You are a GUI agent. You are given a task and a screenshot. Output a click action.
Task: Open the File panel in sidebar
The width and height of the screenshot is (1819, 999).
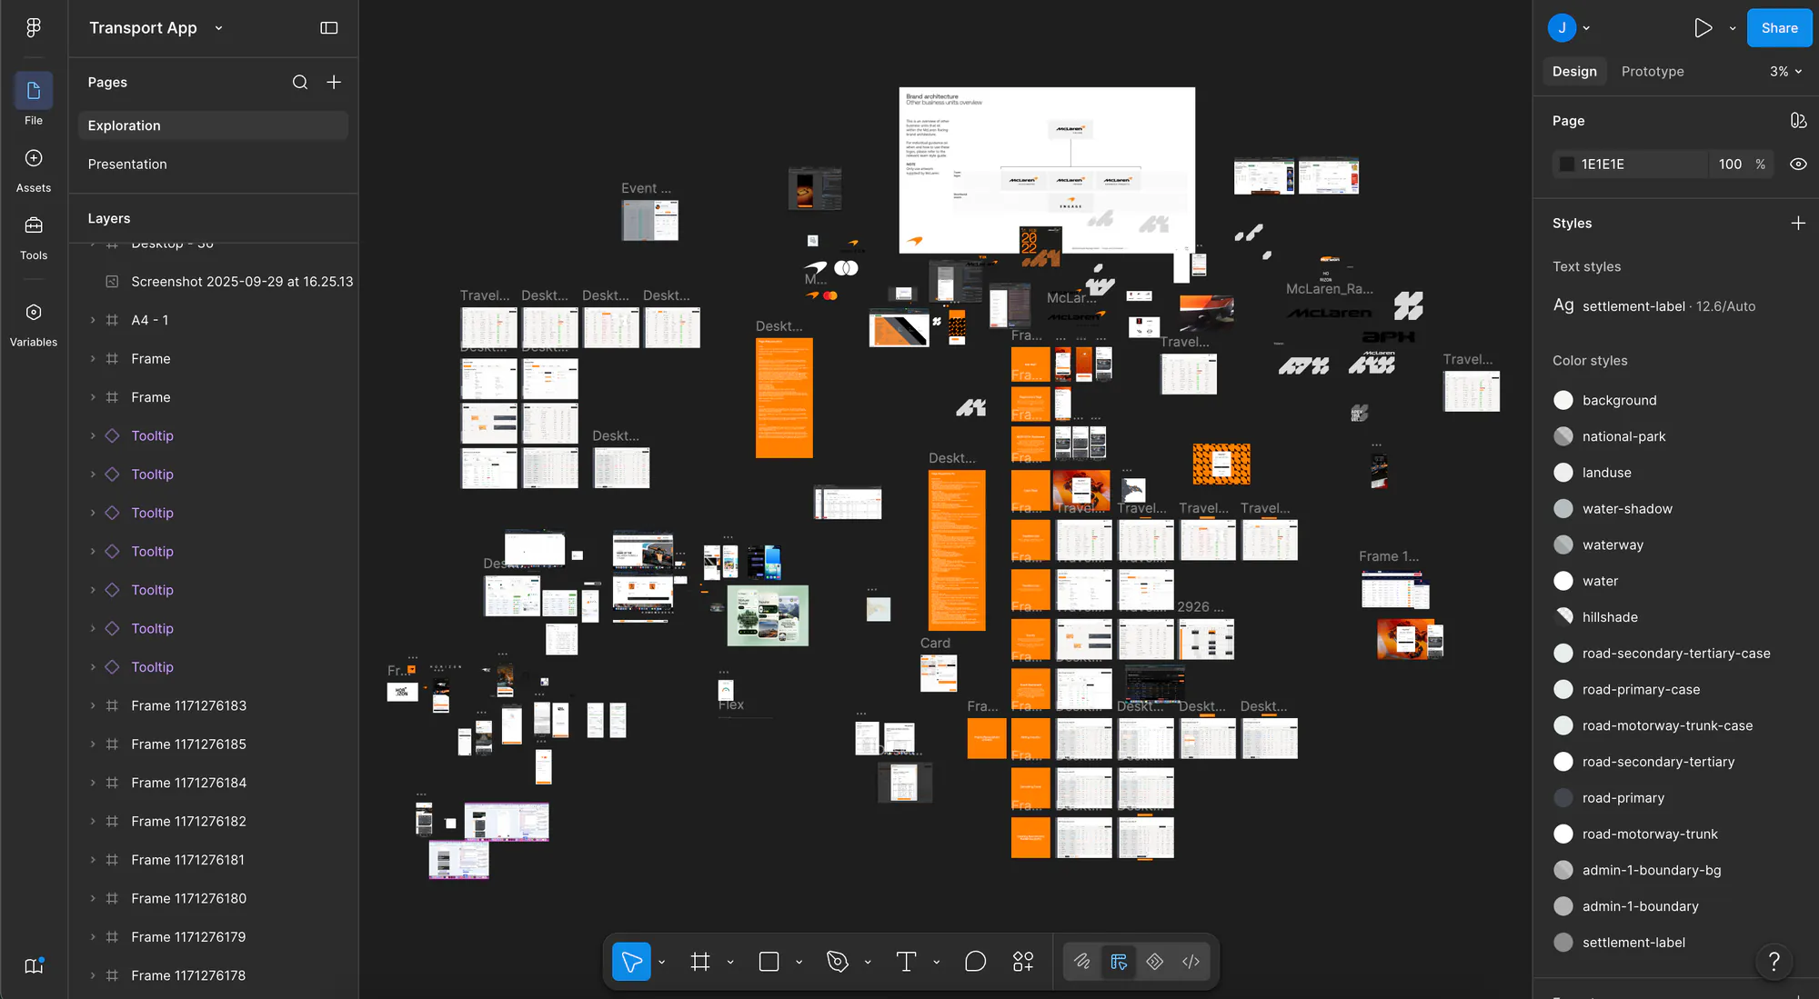click(34, 100)
